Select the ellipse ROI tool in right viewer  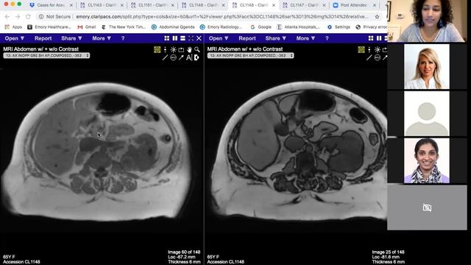pos(378,57)
